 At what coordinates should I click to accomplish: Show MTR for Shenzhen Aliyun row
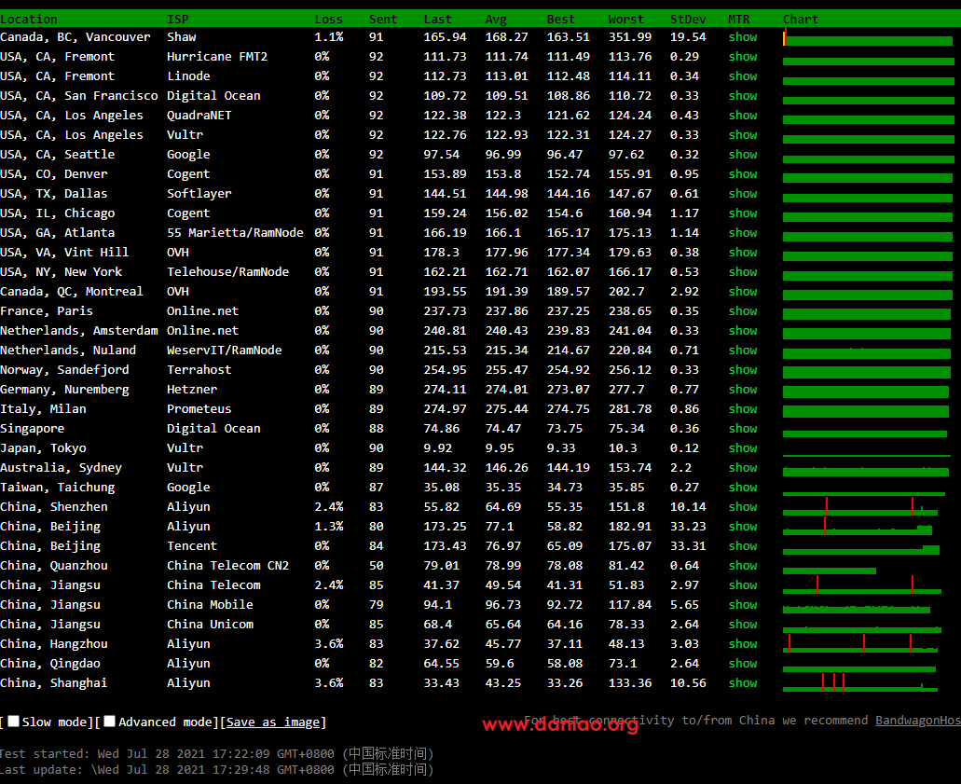coord(743,507)
